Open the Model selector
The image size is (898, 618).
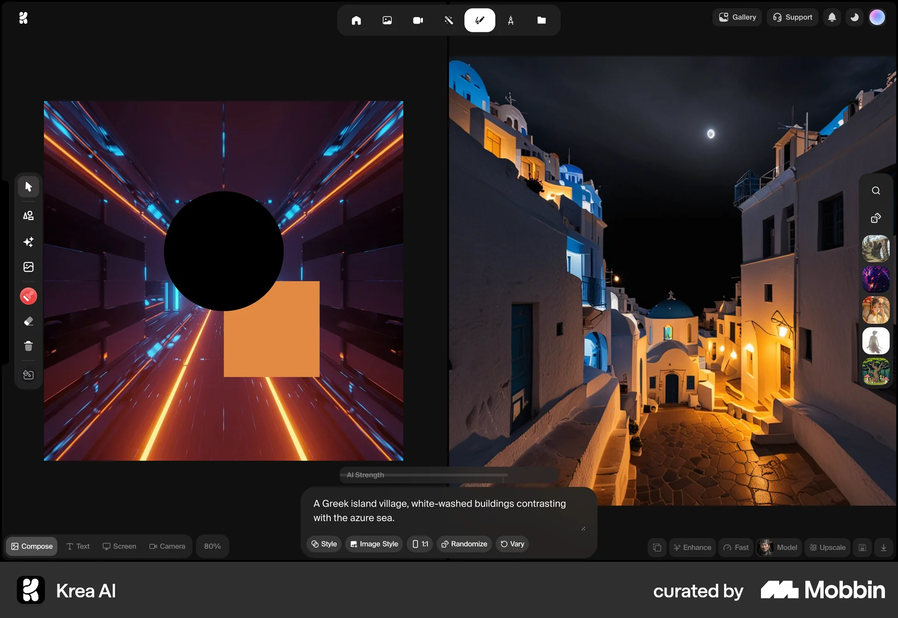(x=779, y=547)
